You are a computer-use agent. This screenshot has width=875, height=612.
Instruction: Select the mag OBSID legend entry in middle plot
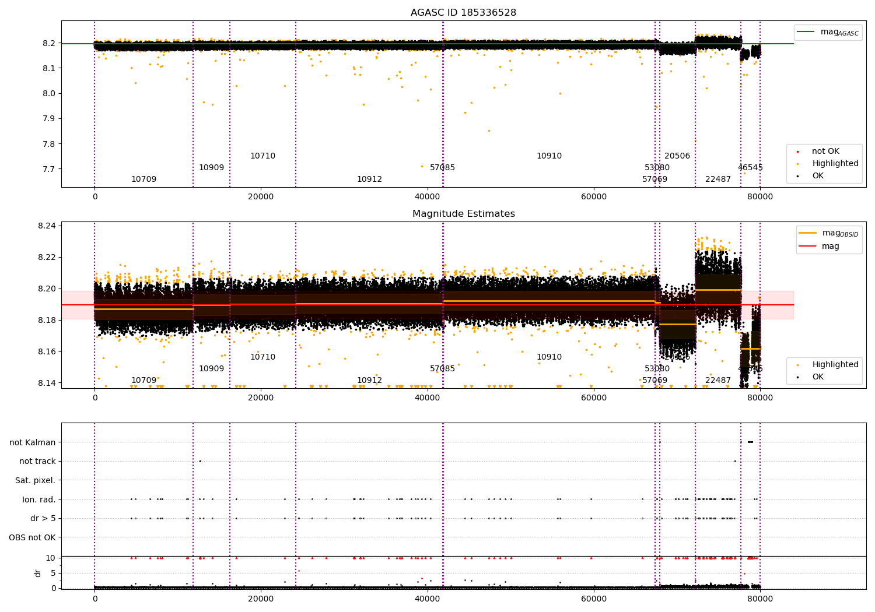[x=828, y=233]
